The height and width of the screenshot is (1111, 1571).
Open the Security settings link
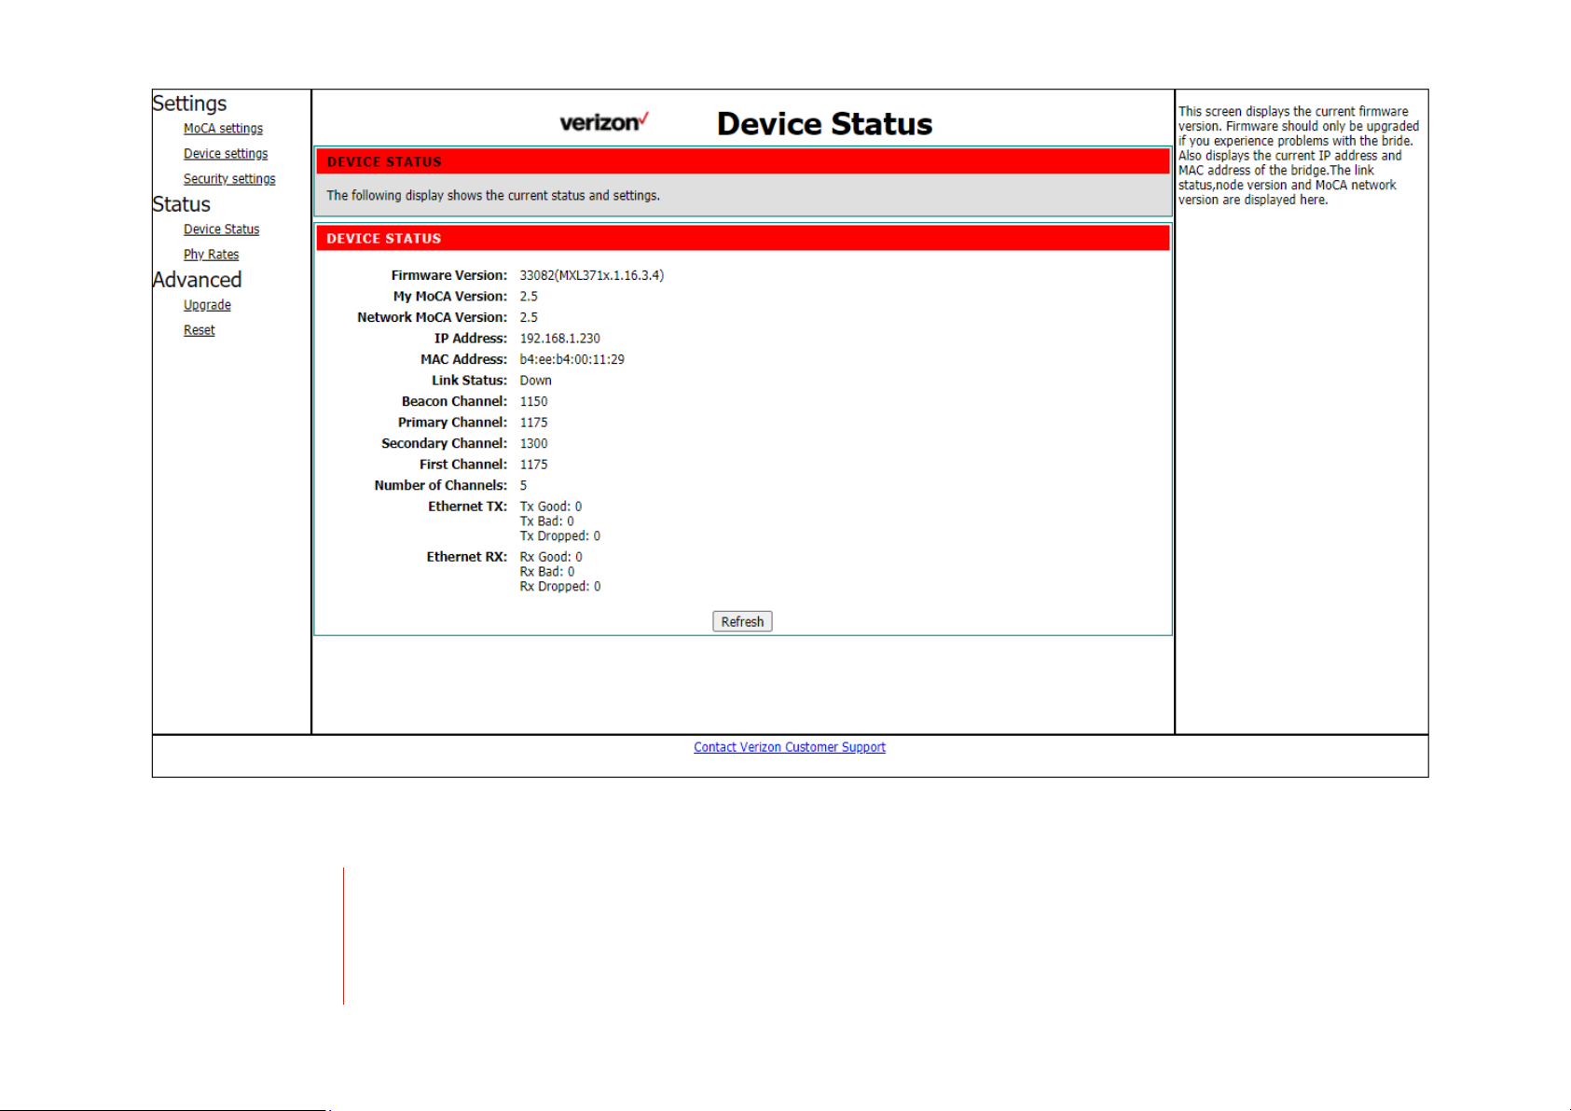point(229,179)
